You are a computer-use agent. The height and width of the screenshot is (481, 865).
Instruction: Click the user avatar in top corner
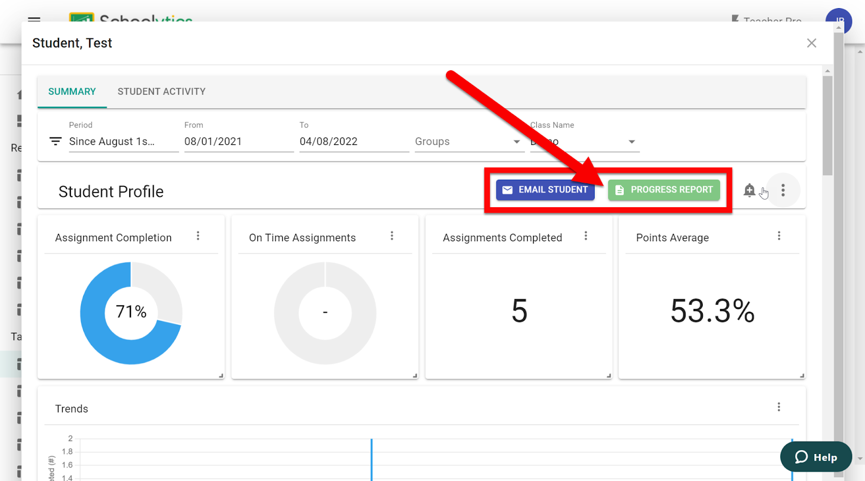(x=839, y=21)
